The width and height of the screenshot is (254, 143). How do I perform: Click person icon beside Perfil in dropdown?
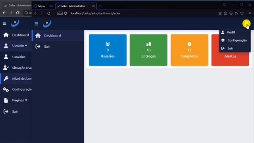tap(223, 32)
